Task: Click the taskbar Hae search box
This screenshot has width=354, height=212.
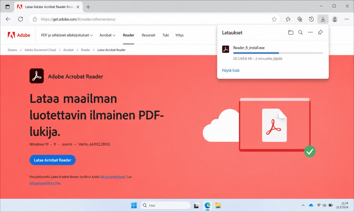Action: pos(165,205)
